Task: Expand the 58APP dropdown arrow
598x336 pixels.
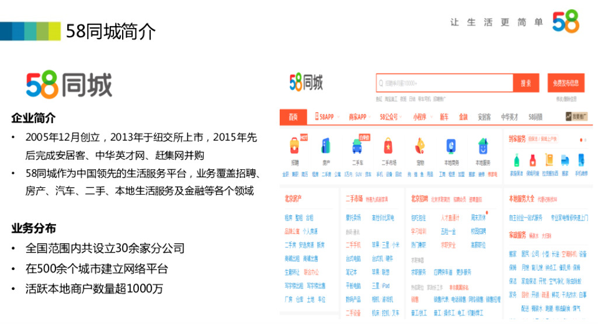Action: point(338,117)
